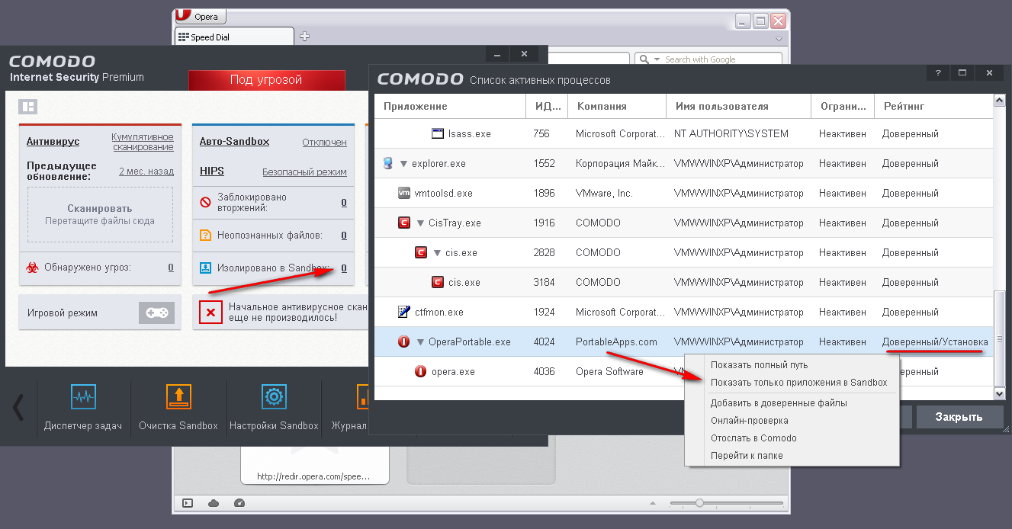Open redir.opera.com Speed Dial thumbnail

tap(315, 465)
